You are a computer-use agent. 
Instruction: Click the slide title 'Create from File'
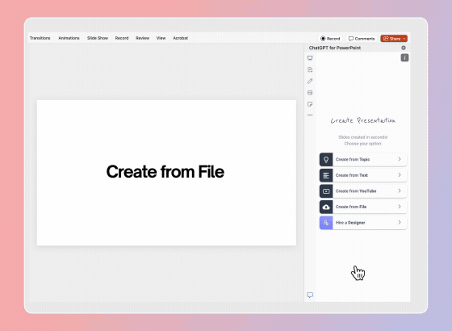[165, 171]
